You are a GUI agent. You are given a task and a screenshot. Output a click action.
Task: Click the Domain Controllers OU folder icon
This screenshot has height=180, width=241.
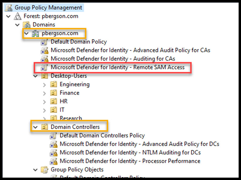click(x=45, y=127)
